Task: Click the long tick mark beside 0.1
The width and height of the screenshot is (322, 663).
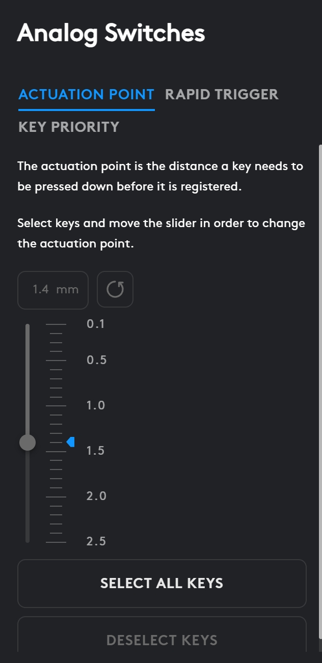Action: (56, 324)
